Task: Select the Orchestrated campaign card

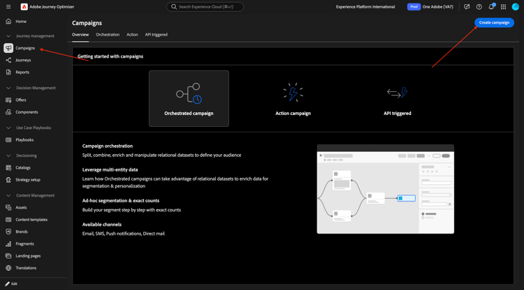Action: [189, 98]
